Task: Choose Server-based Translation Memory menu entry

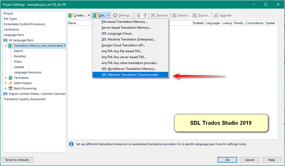Action: [130, 28]
